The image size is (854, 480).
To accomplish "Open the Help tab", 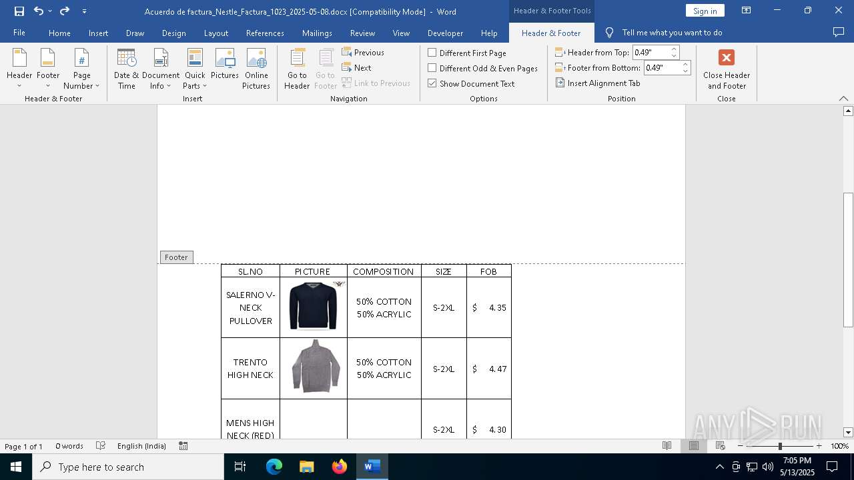I will (x=489, y=33).
